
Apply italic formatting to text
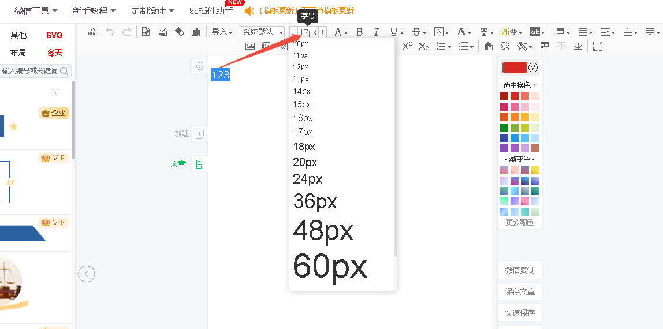tap(377, 32)
